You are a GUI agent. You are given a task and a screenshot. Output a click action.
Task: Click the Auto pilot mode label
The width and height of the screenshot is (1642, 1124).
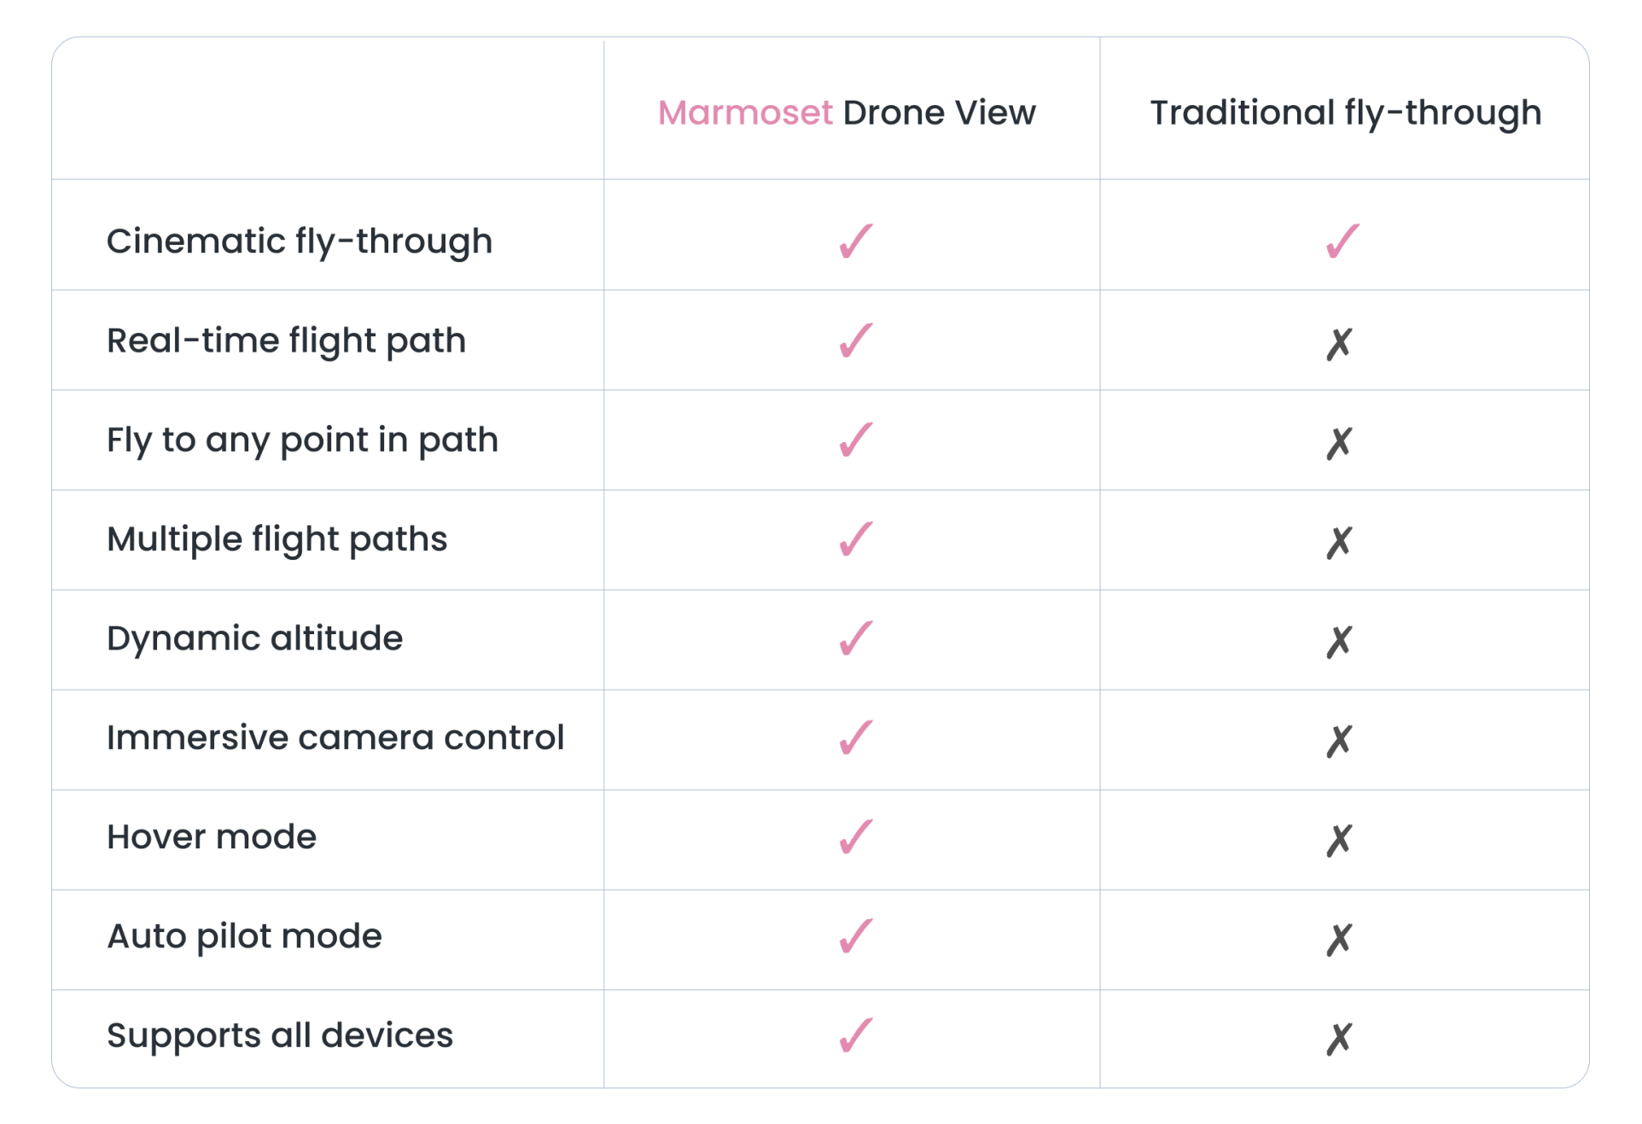(244, 937)
